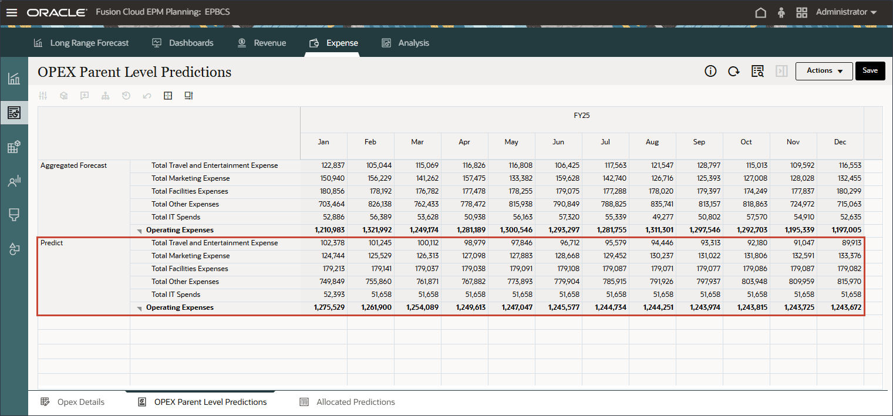Open the user analytics sidebar icon
This screenshot has height=416, width=893.
tap(14, 181)
